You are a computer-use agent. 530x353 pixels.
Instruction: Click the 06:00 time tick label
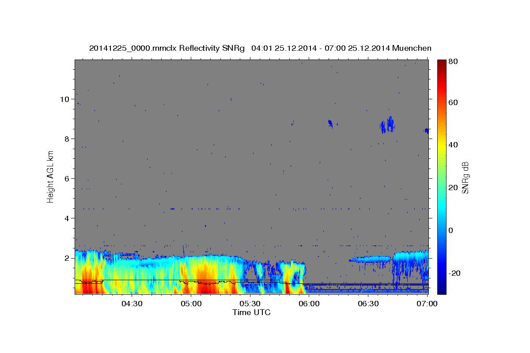coord(309,304)
